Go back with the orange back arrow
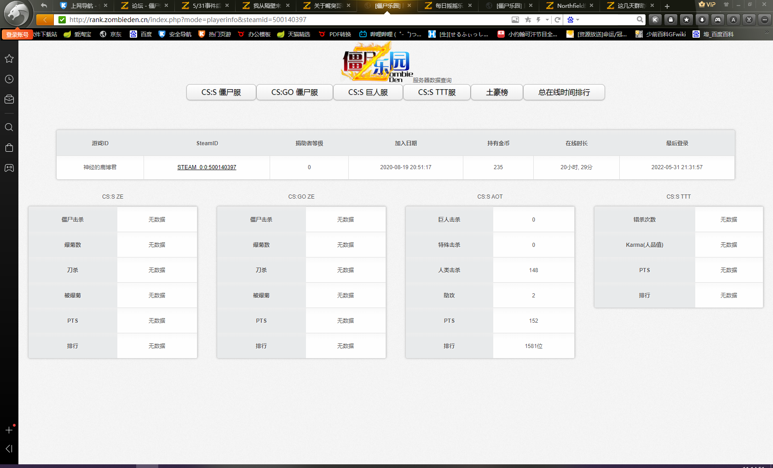 [x=45, y=20]
